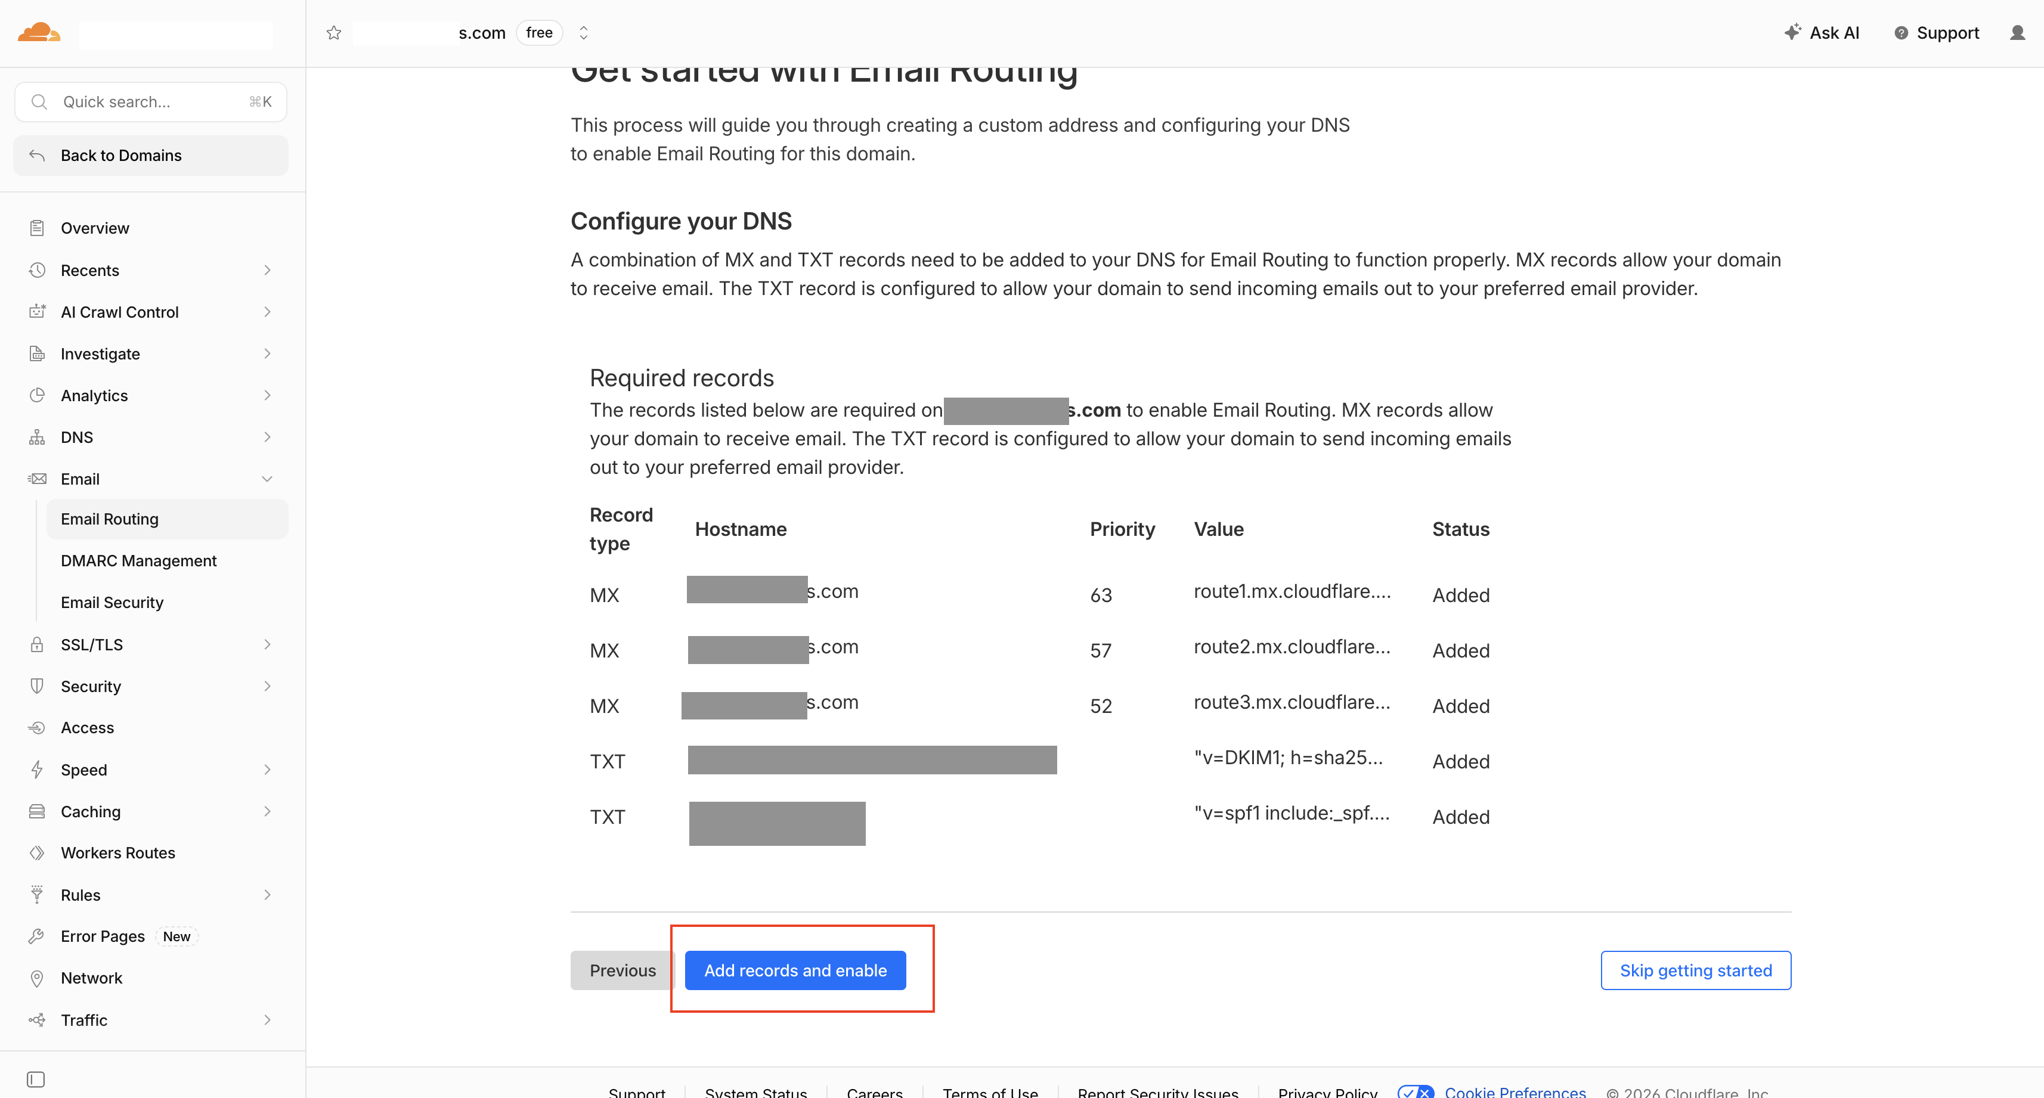Image resolution: width=2044 pixels, height=1098 pixels.
Task: Click the route1.mx.cloudflare value
Action: click(1292, 592)
